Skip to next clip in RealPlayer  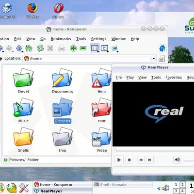pyautogui.click(x=150, y=160)
